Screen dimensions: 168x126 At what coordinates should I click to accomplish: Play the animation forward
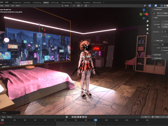(x=80, y=117)
